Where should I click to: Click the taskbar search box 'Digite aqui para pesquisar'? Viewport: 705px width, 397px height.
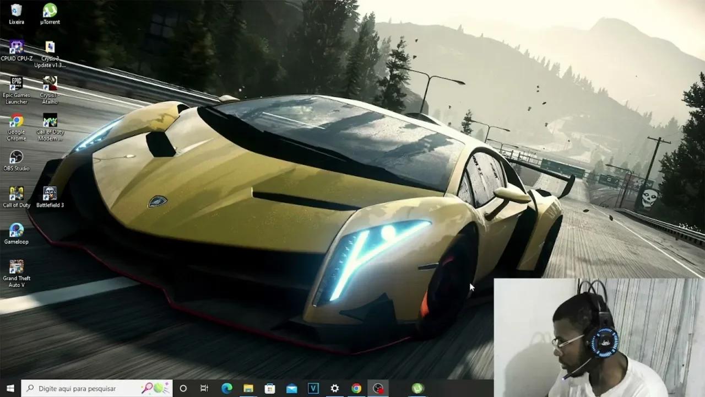pyautogui.click(x=96, y=388)
